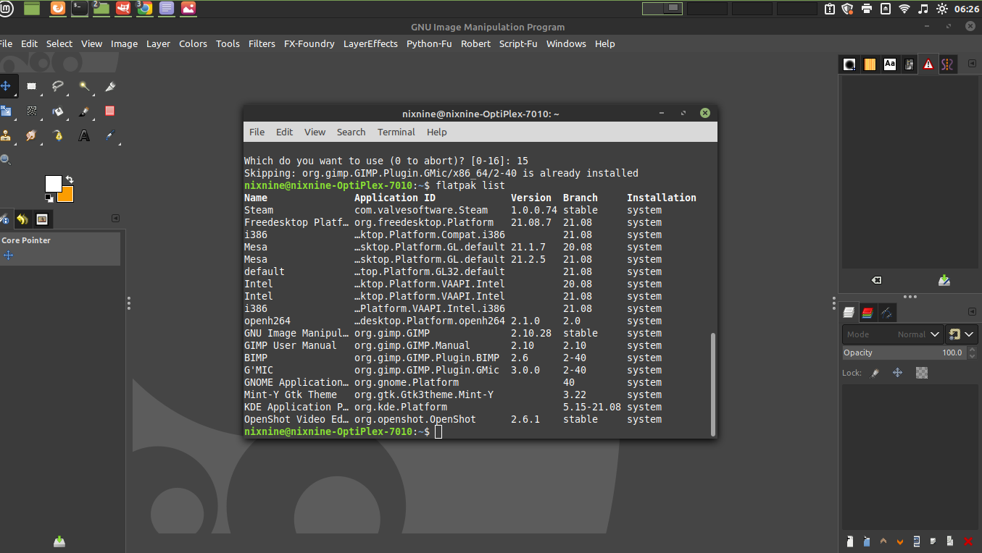The width and height of the screenshot is (982, 553).
Task: Select the Paths pen tool
Action: pos(58,135)
